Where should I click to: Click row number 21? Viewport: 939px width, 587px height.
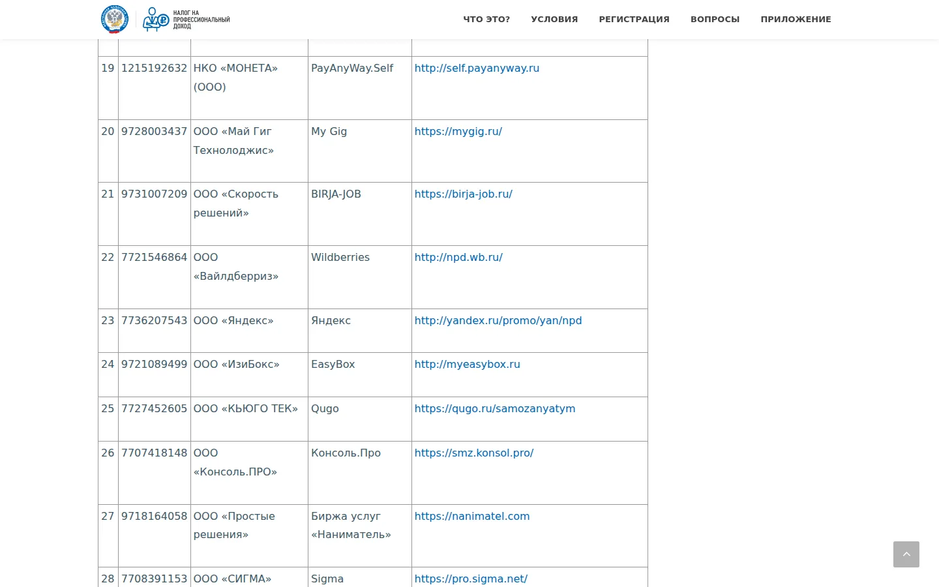108,194
